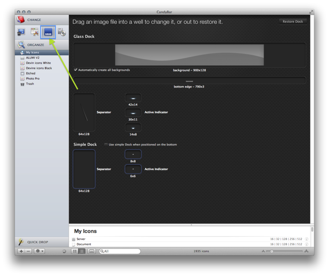Click the info icon for Server
The width and height of the screenshot is (329, 276).
306,239
